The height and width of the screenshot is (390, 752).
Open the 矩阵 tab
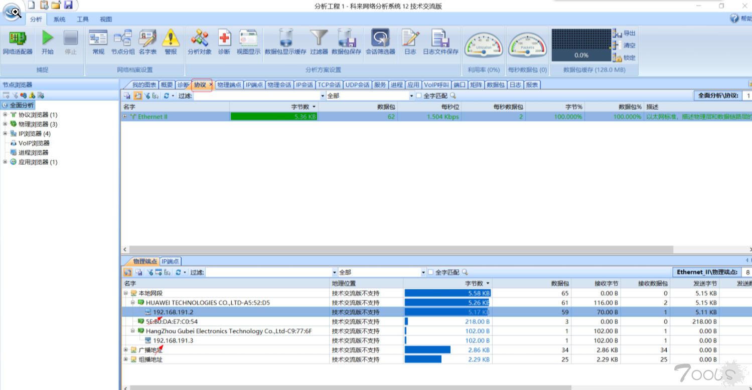[x=476, y=85]
